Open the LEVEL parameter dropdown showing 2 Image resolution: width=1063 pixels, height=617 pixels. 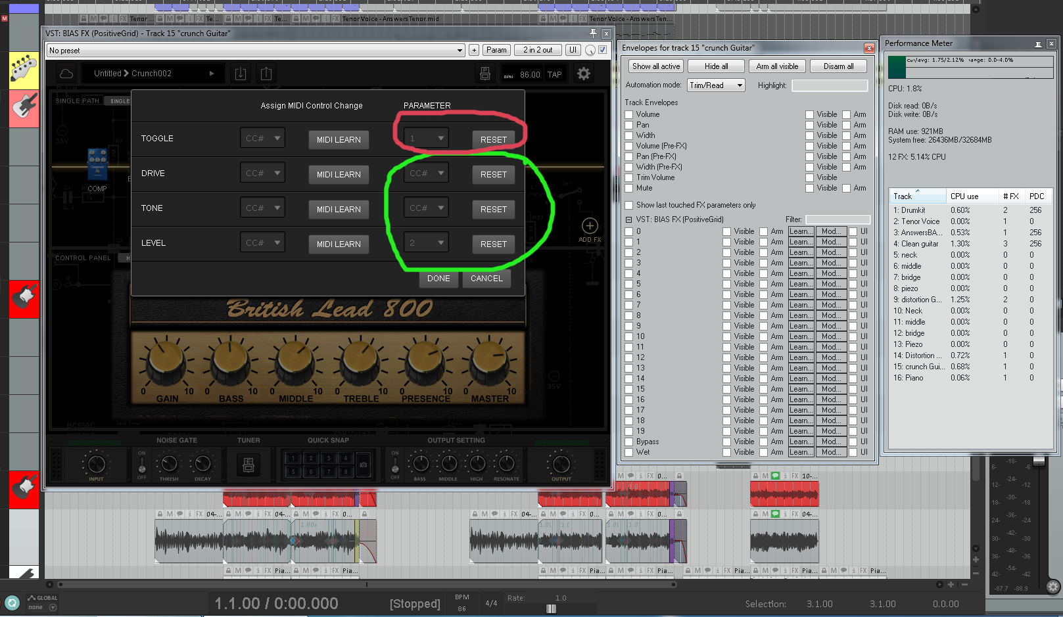point(426,243)
